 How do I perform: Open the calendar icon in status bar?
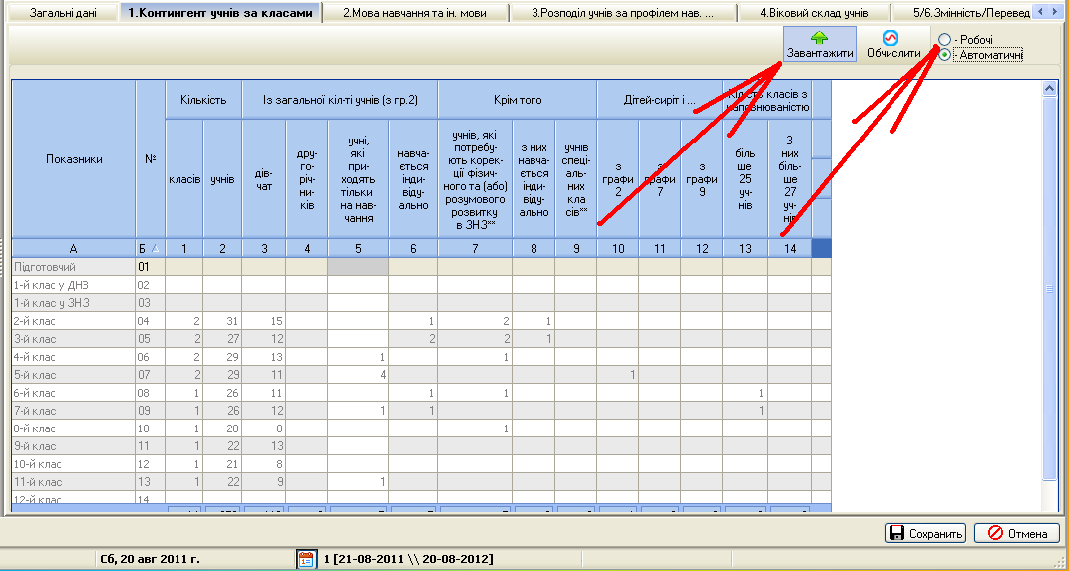point(306,559)
